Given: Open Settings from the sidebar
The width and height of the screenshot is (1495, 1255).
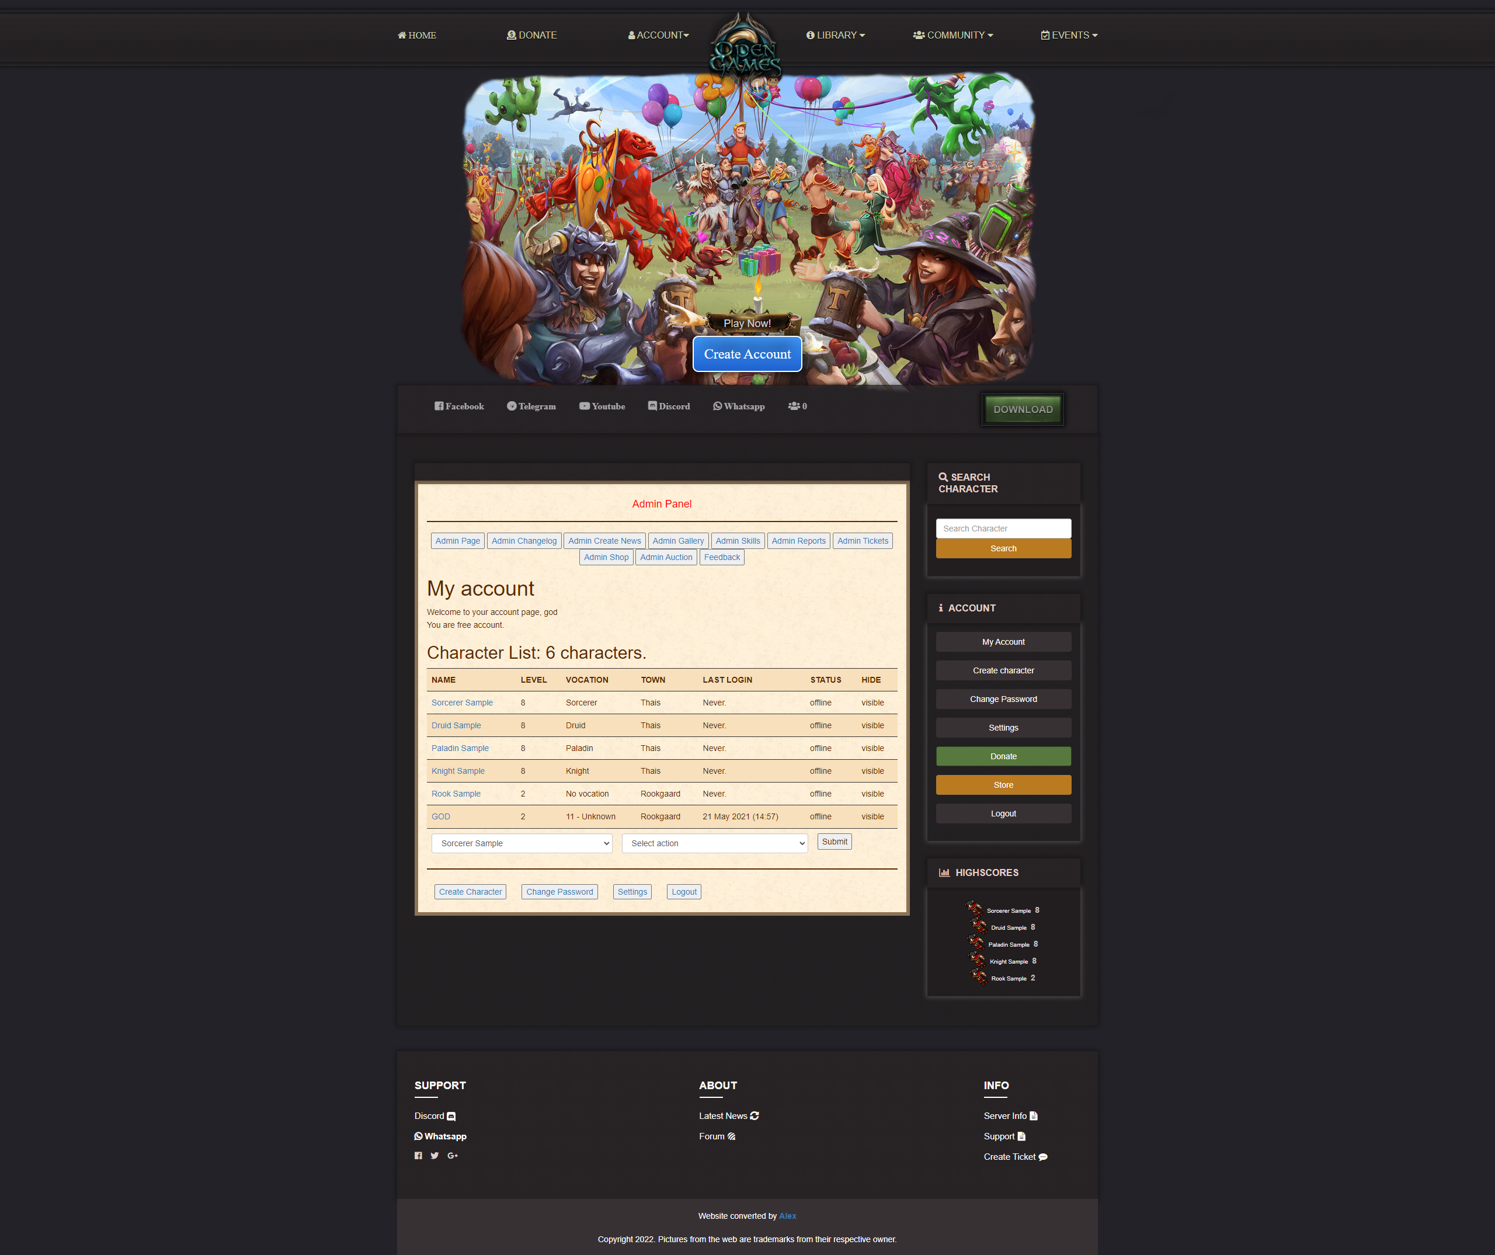Looking at the screenshot, I should pos(1004,728).
